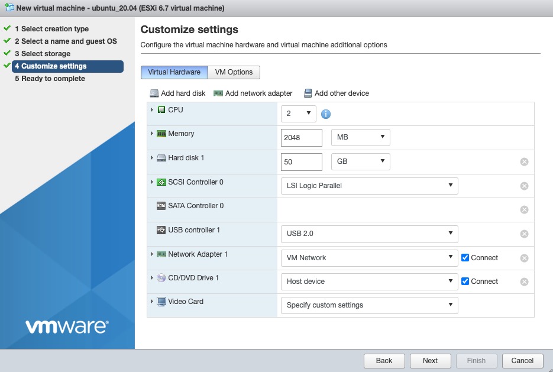Click the USB controller 1 label
This screenshot has height=372, width=553.
point(194,230)
